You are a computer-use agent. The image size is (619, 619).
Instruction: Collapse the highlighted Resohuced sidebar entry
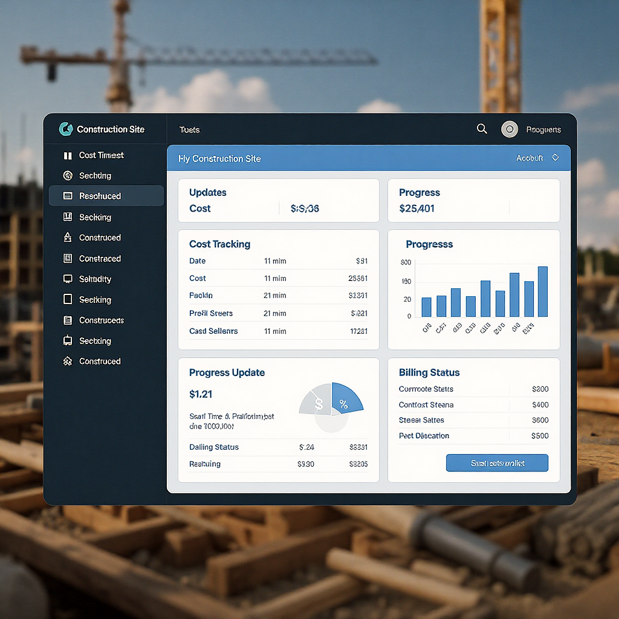(106, 196)
